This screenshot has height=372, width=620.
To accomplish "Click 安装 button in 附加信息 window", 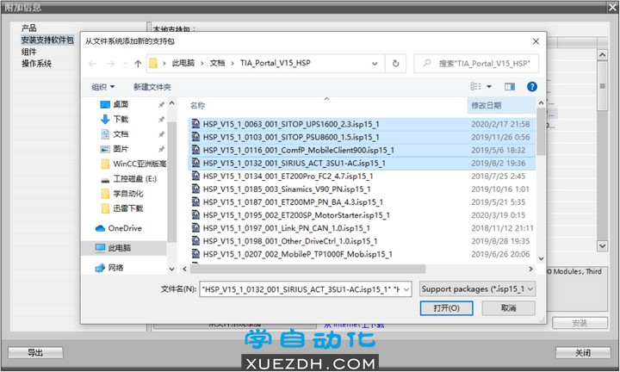I will pos(580,323).
